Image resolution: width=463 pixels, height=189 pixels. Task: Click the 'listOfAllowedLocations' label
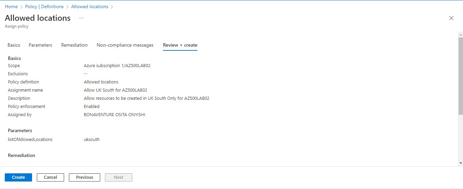click(x=30, y=140)
